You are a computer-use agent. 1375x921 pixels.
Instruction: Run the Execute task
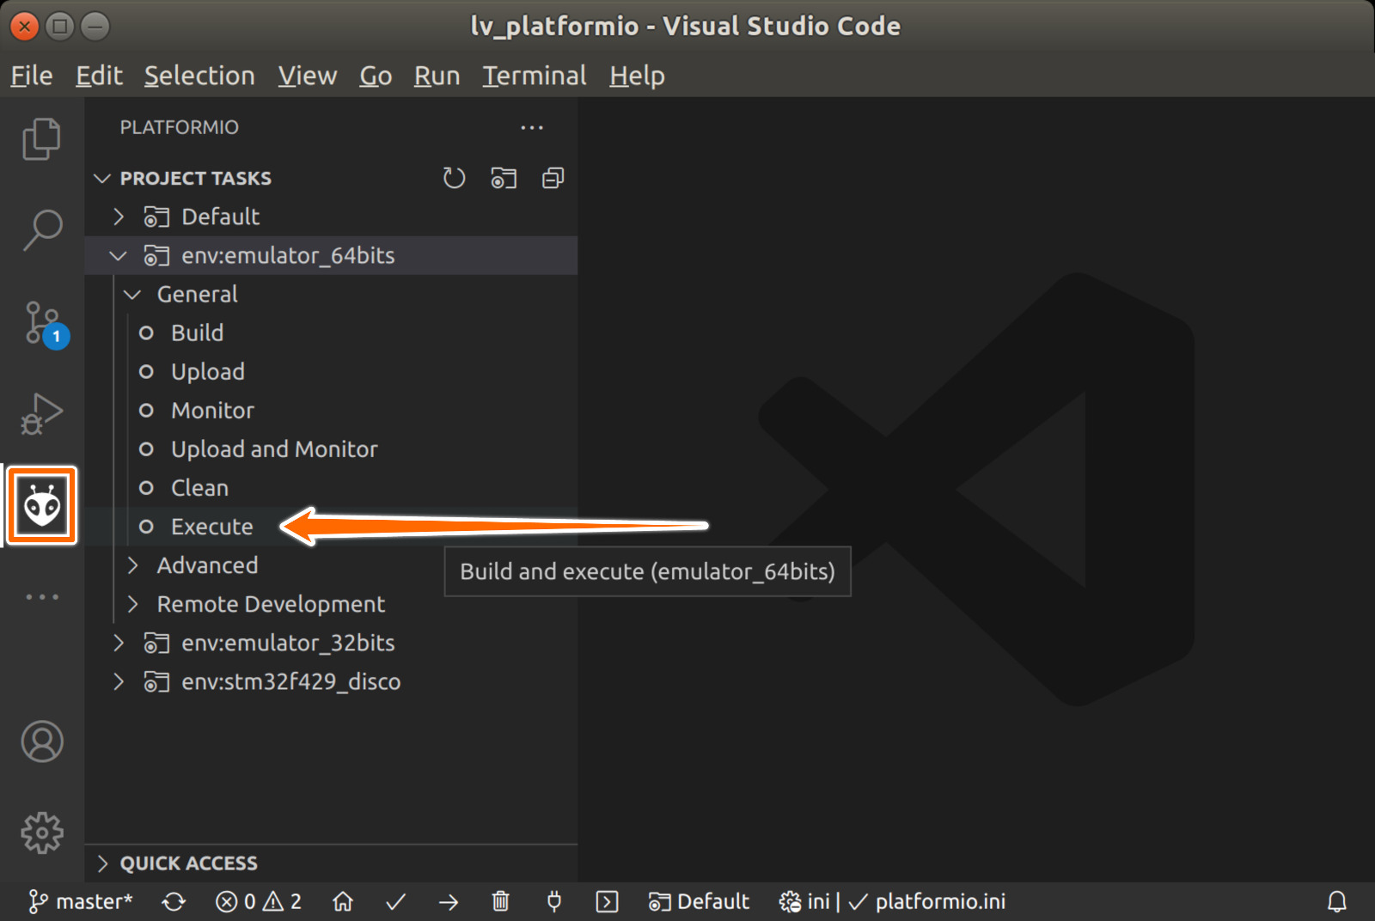(x=331, y=526)
